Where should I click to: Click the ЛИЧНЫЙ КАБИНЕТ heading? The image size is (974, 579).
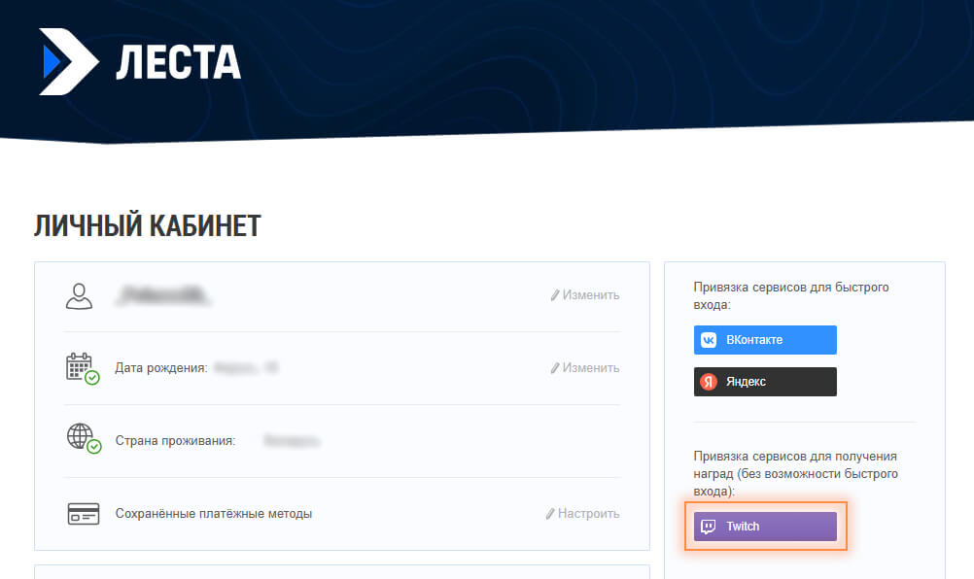(148, 225)
